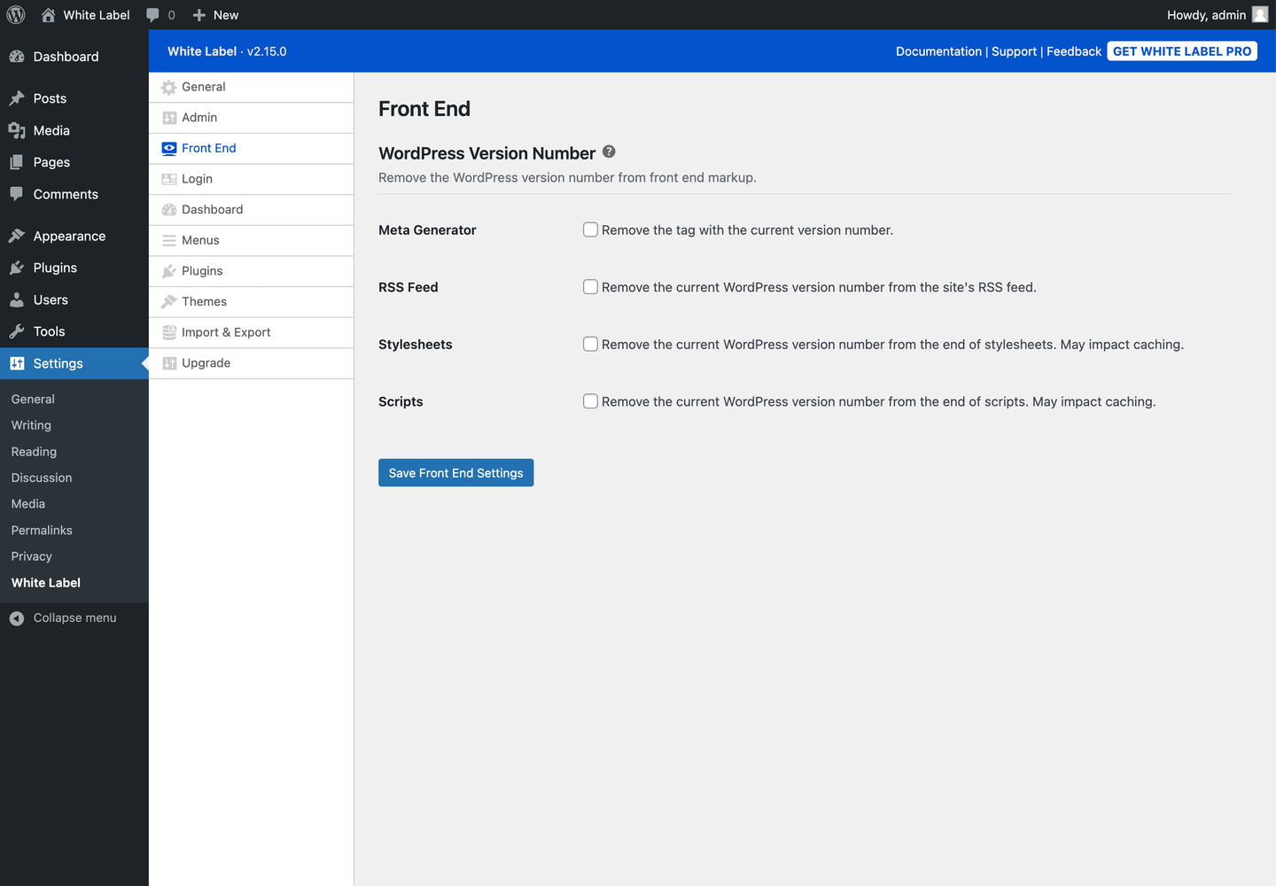
Task: Click the Appearance brush icon
Action: click(x=17, y=236)
